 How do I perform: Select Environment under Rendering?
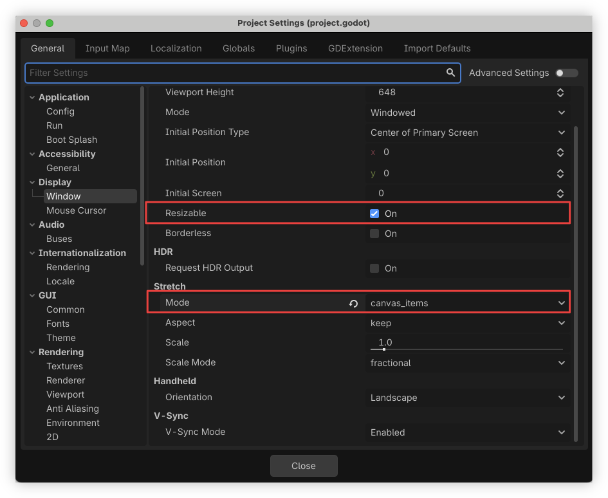pos(73,423)
